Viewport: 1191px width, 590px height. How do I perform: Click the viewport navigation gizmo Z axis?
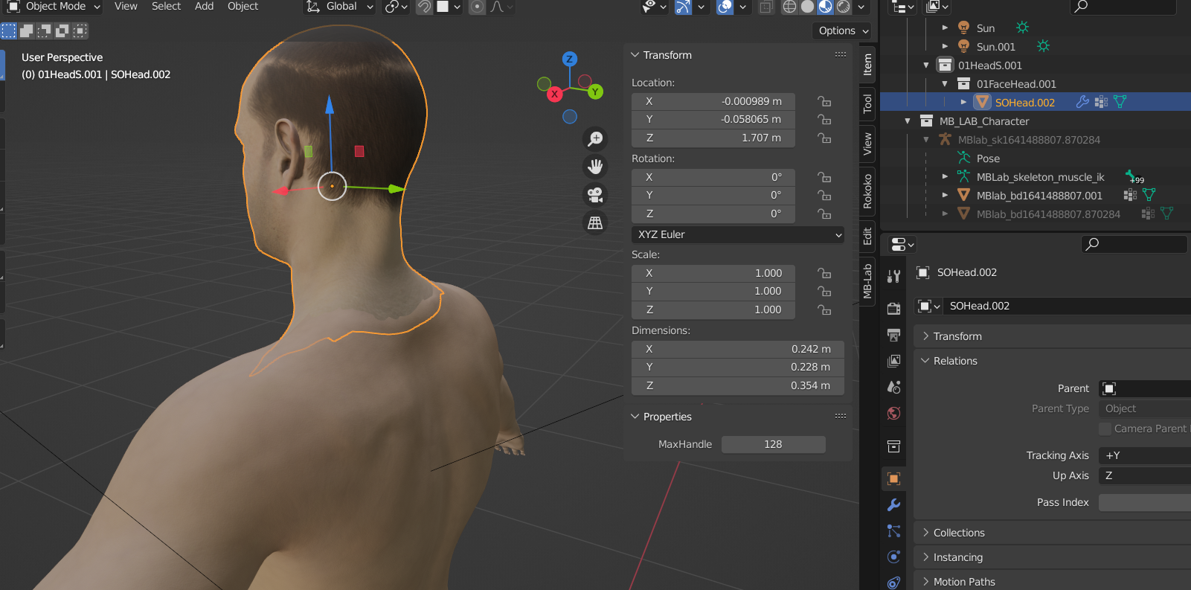pos(570,59)
